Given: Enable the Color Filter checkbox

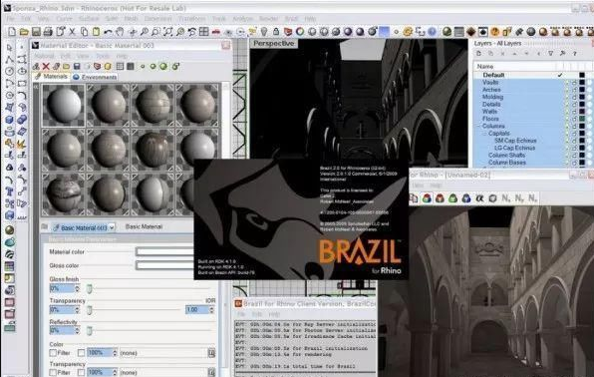Looking at the screenshot, I should coord(53,353).
